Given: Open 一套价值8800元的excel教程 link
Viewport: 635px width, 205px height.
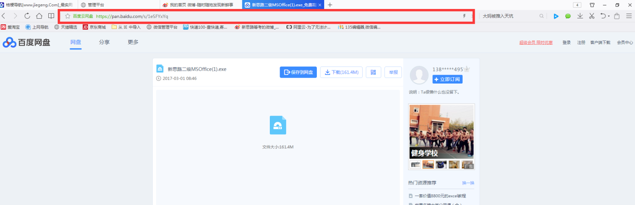Looking at the screenshot, I should [x=440, y=196].
